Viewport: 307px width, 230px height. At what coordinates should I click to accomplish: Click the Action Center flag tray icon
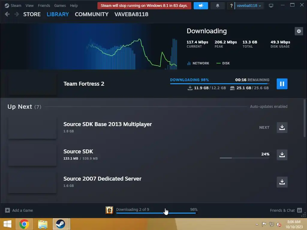click(x=264, y=224)
